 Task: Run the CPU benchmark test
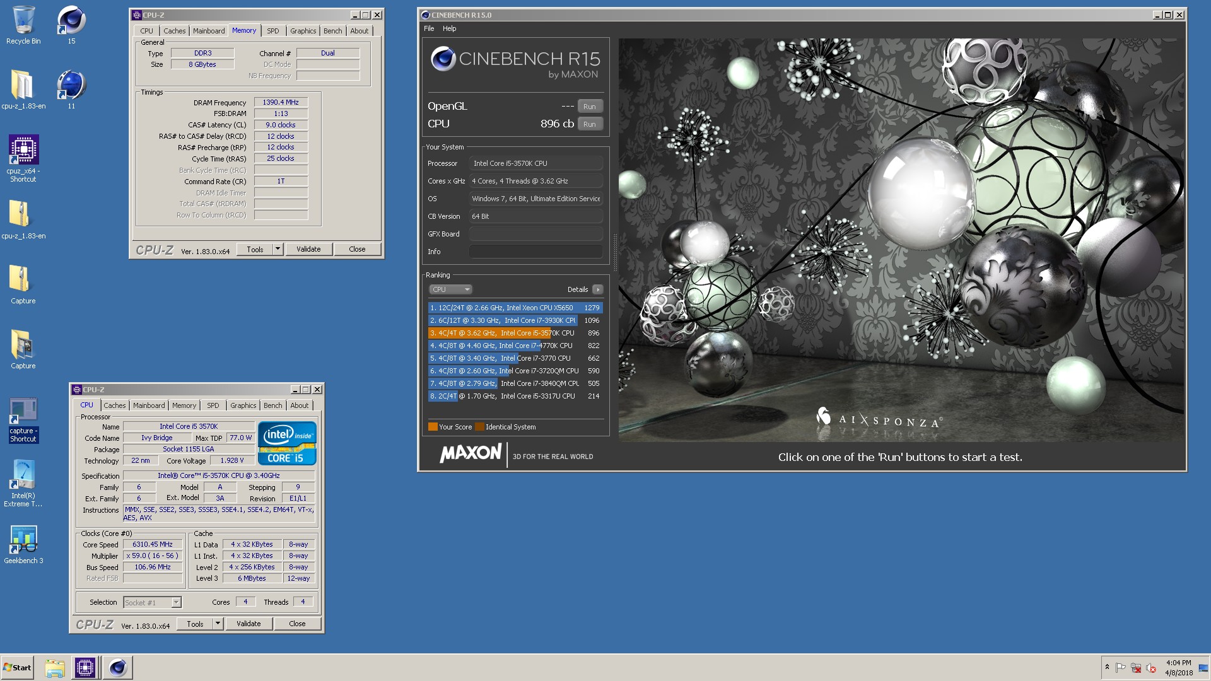590,124
